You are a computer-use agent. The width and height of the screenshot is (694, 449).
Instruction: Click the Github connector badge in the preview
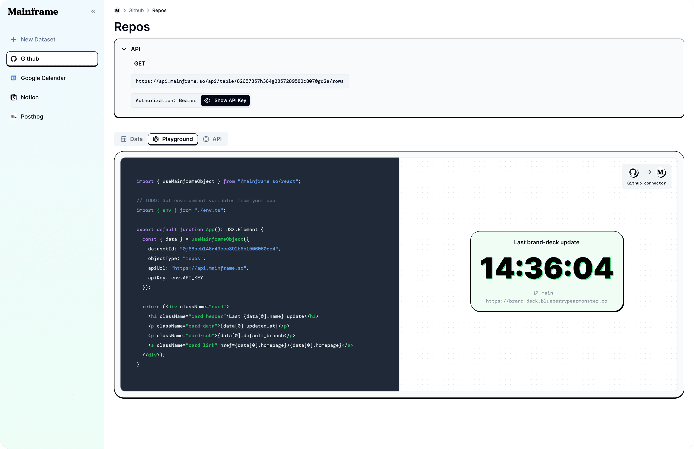point(646,176)
